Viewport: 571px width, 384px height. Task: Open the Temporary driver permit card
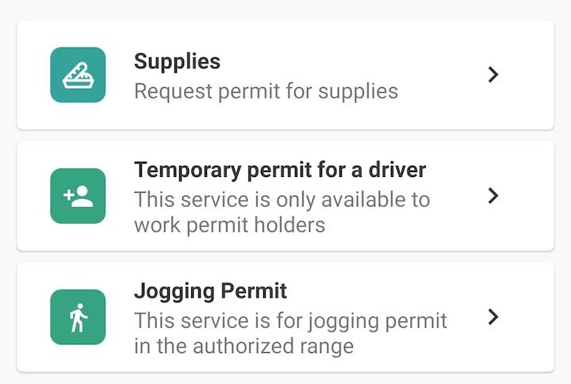[285, 196]
